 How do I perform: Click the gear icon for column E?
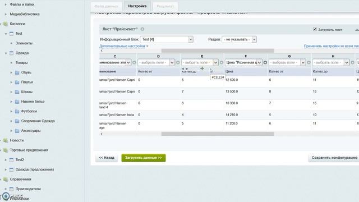click(222, 62)
